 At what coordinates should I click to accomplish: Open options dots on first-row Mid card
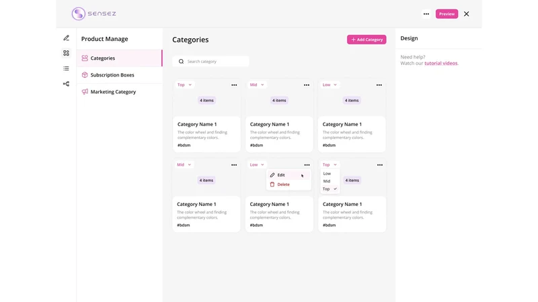307,85
